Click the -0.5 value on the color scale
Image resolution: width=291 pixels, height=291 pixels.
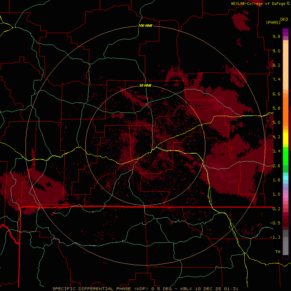point(275,223)
